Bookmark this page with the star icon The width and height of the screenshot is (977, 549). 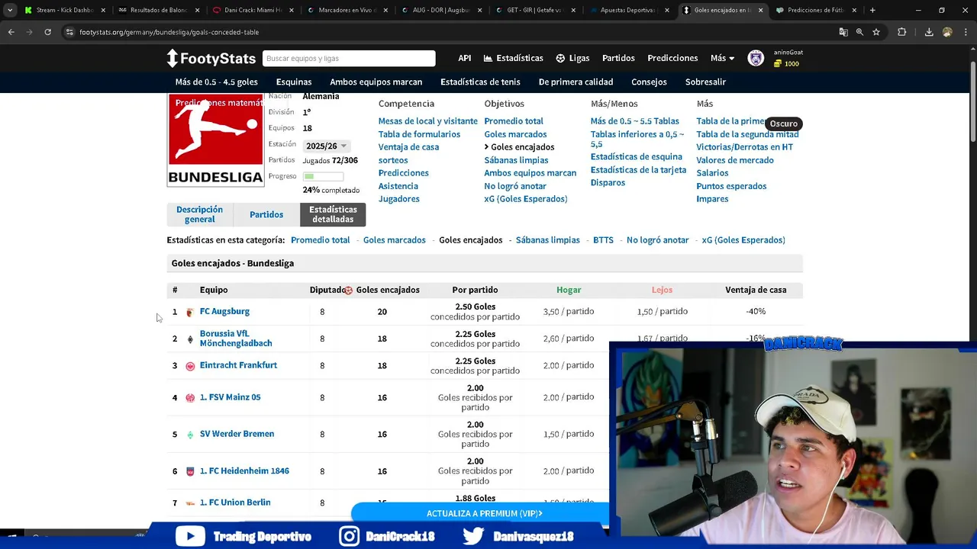tap(876, 32)
